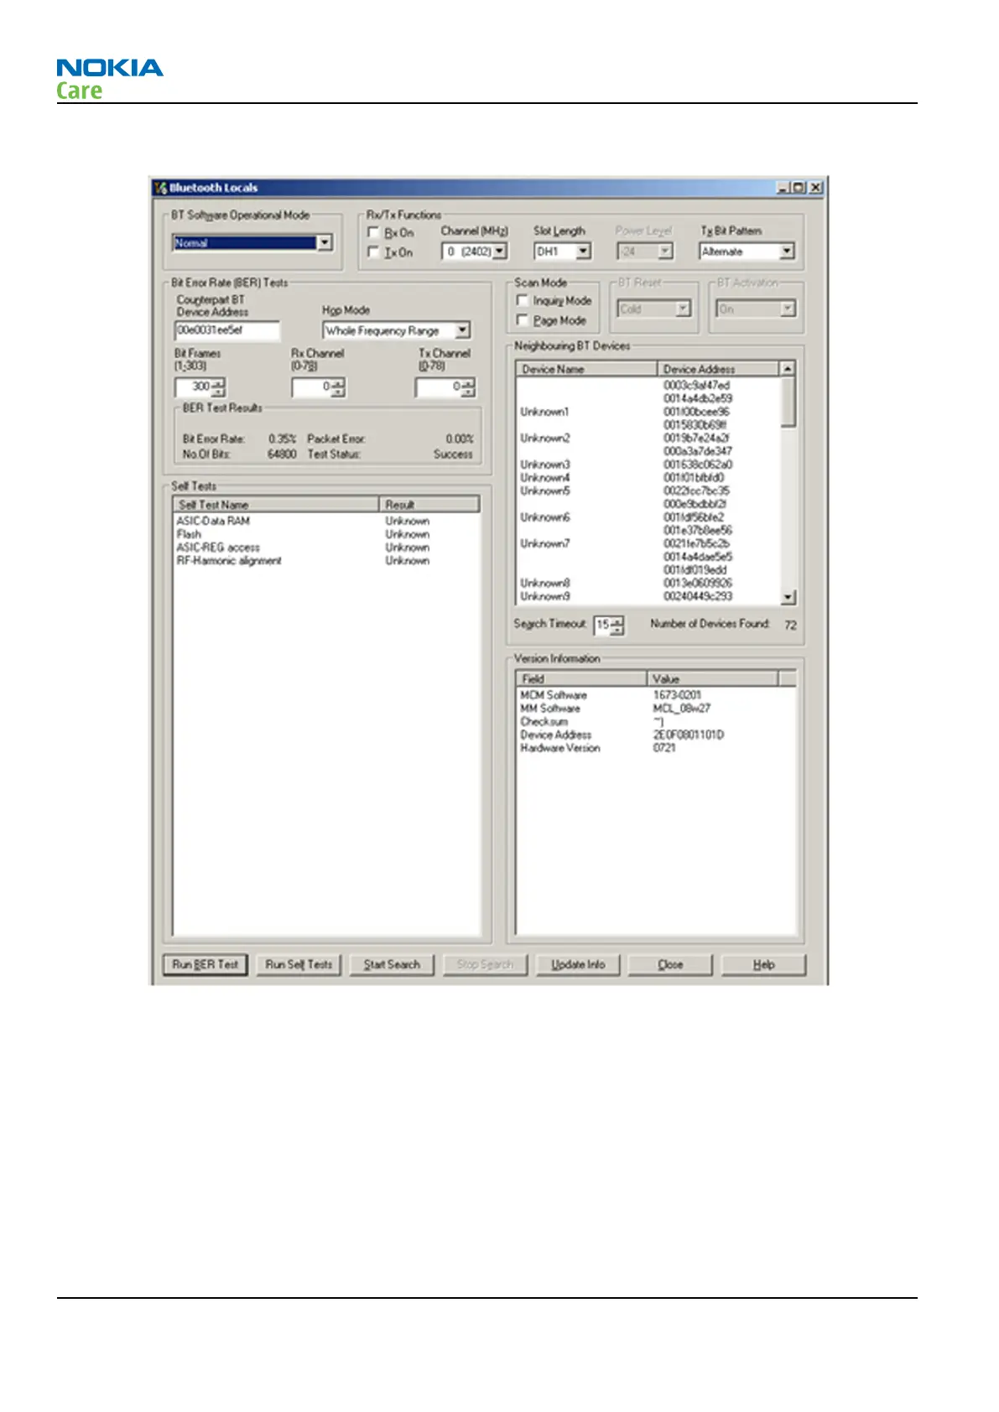Click the Bit Frames stepper value
The height and width of the screenshot is (1412, 999).
[194, 387]
